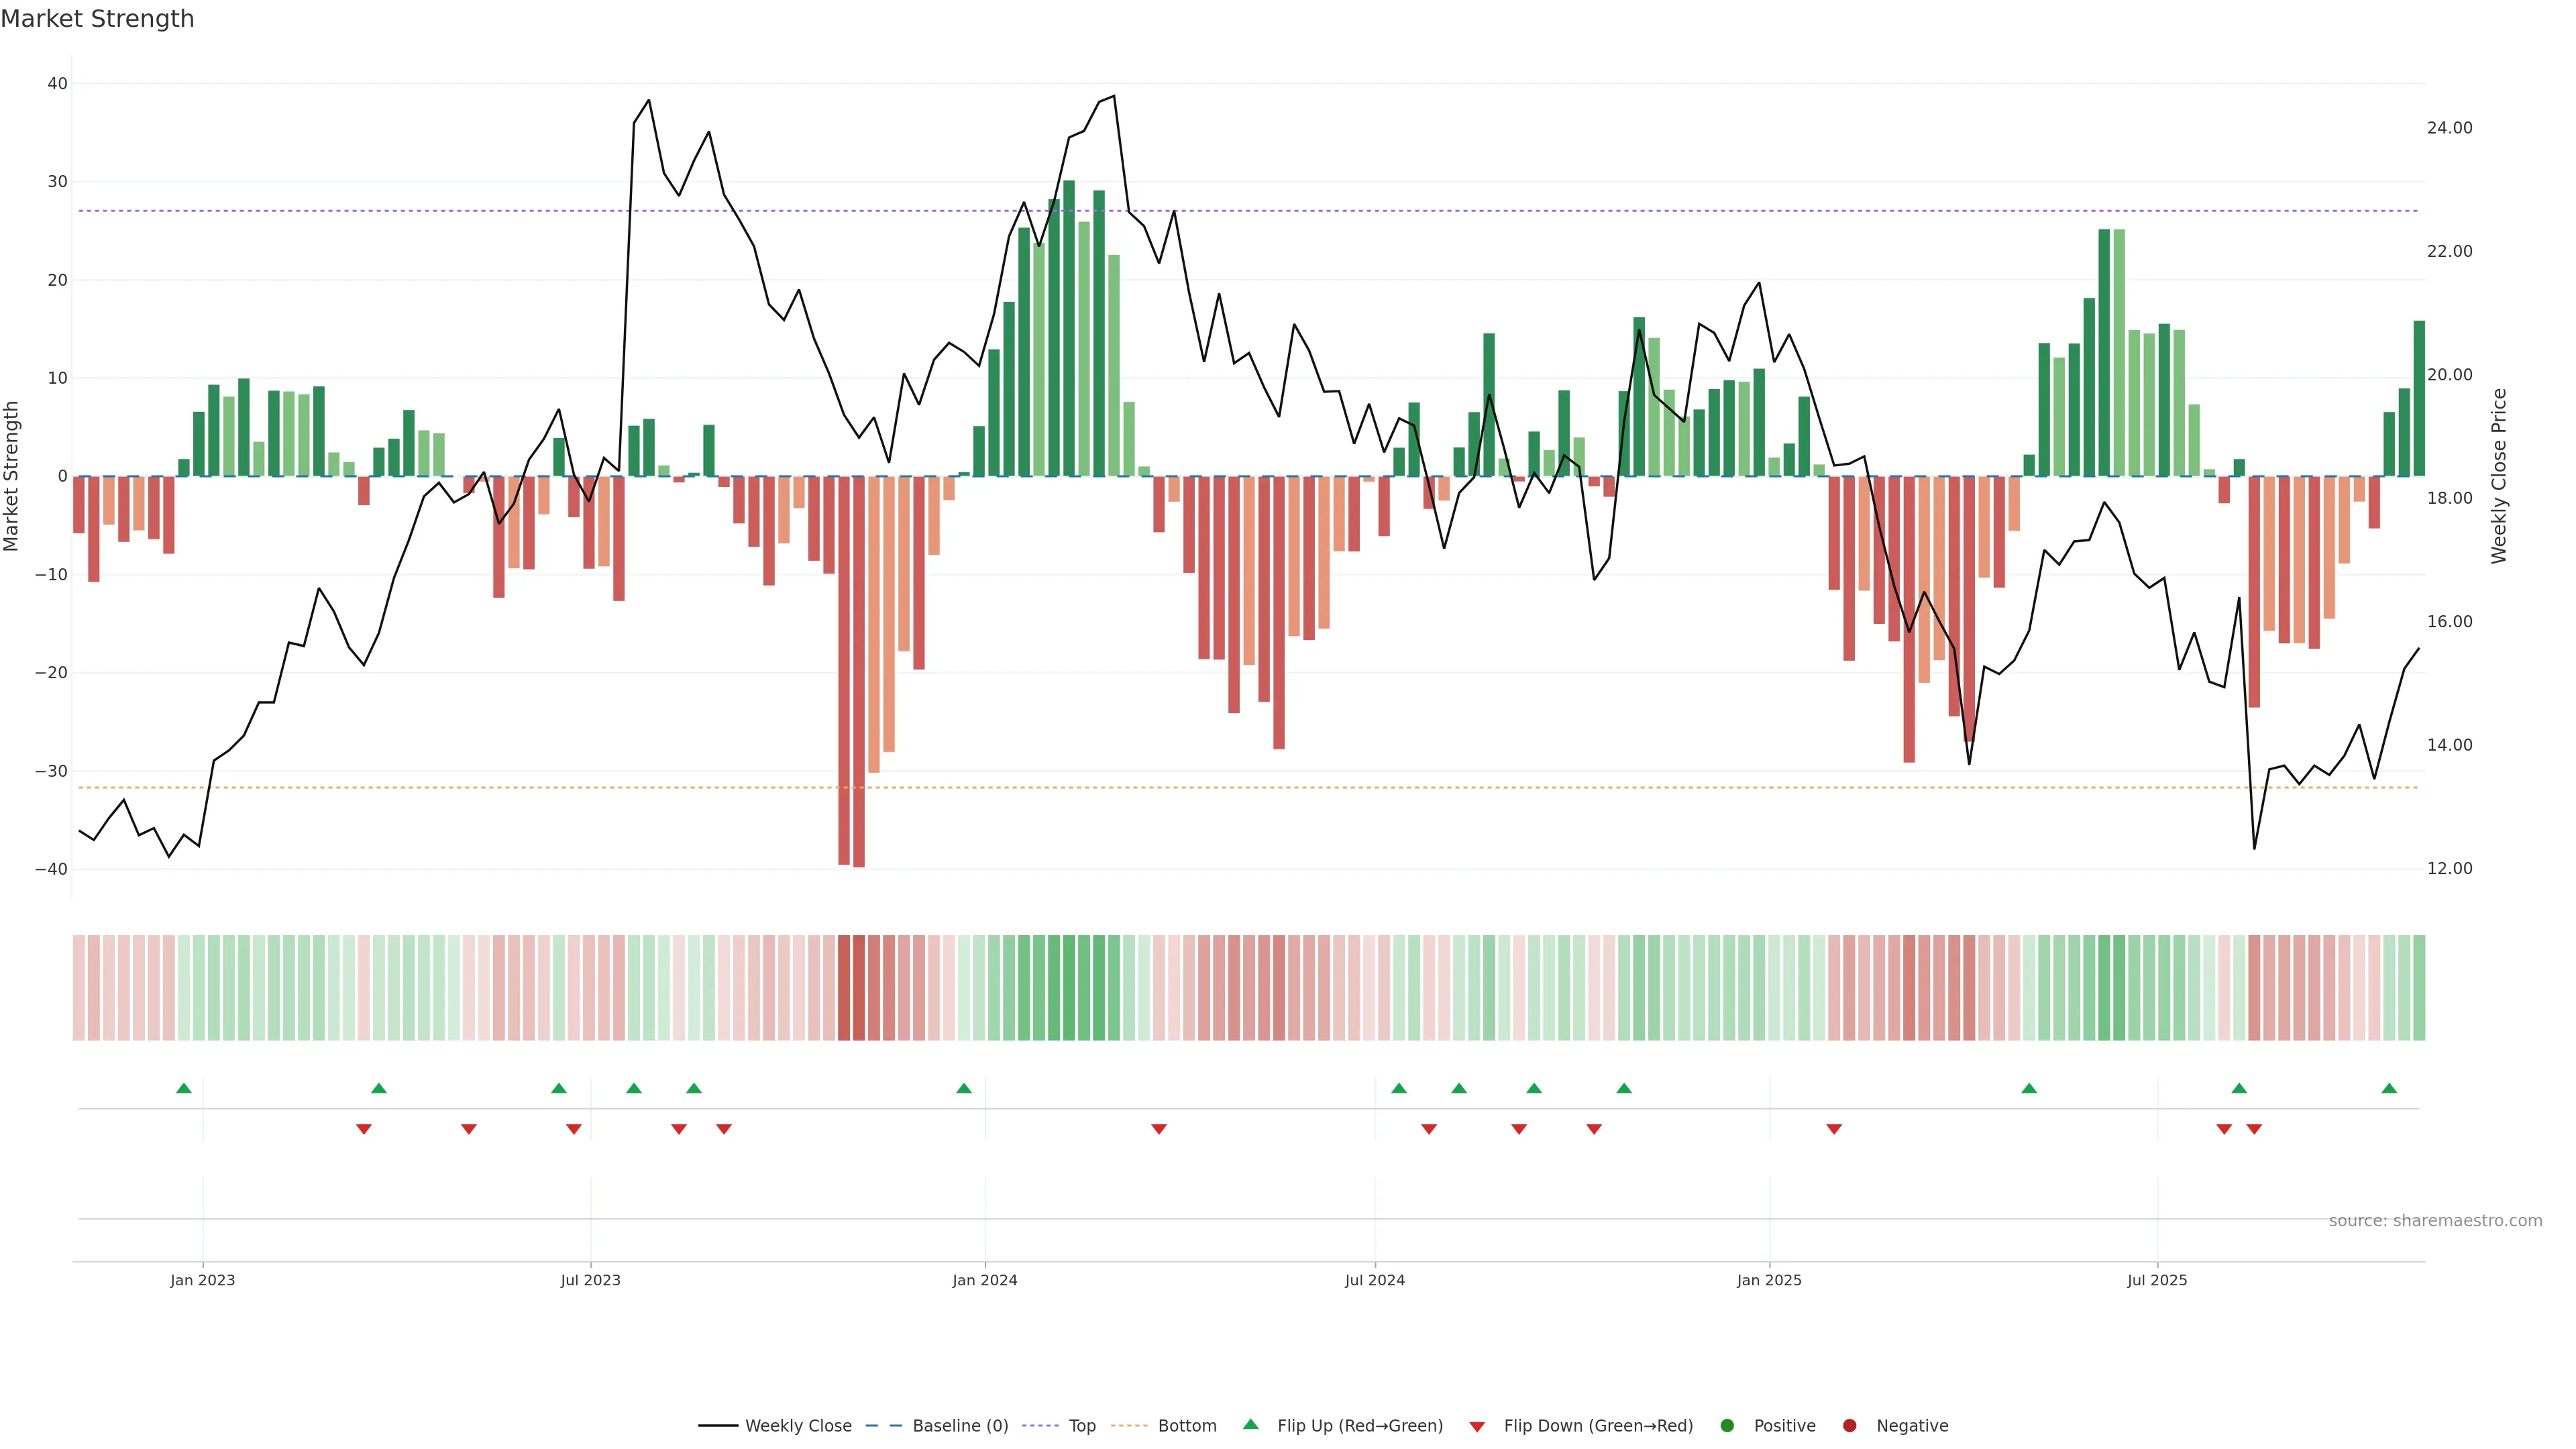
Task: Click the Positive green circle legend icon
Action: click(x=1727, y=1426)
